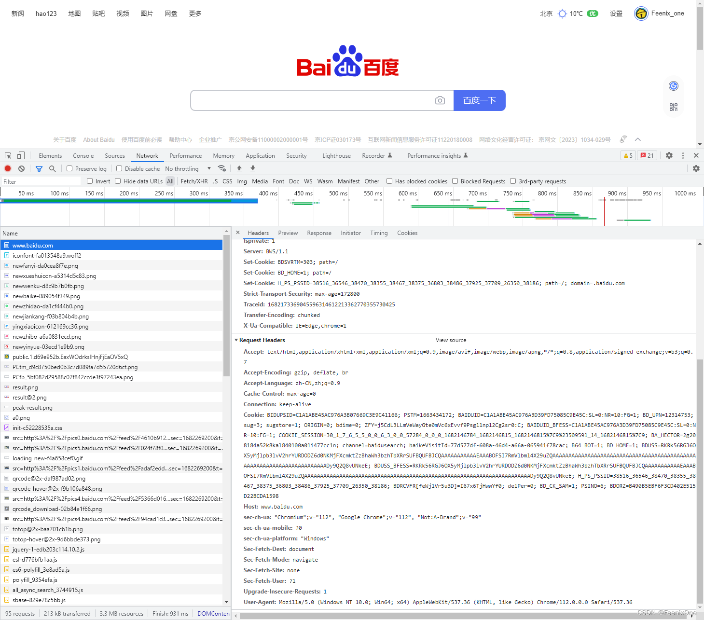Click the request list vertical scrollbar
The height and width of the screenshot is (620, 704).
[226, 306]
